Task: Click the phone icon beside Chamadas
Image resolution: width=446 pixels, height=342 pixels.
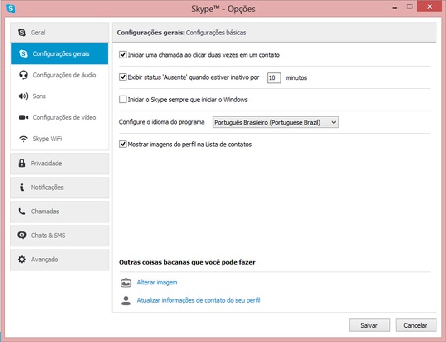Action: click(22, 212)
